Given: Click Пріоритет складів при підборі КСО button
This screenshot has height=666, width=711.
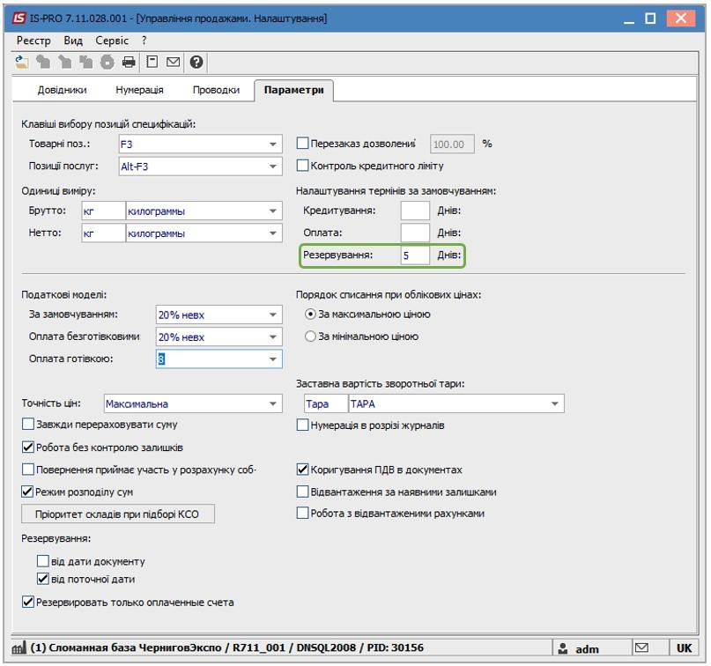Looking at the screenshot, I should tap(118, 514).
